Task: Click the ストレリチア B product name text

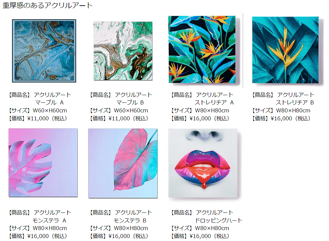Action: 295,102
